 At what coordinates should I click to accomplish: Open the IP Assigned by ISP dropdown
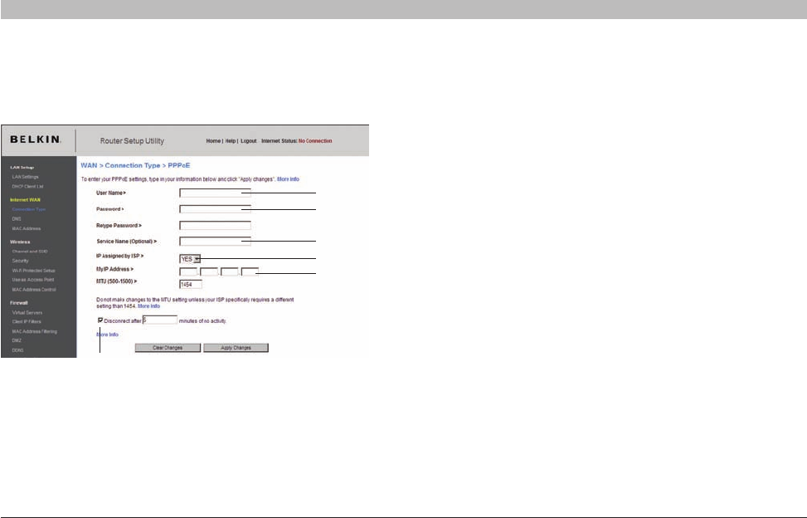pos(190,259)
